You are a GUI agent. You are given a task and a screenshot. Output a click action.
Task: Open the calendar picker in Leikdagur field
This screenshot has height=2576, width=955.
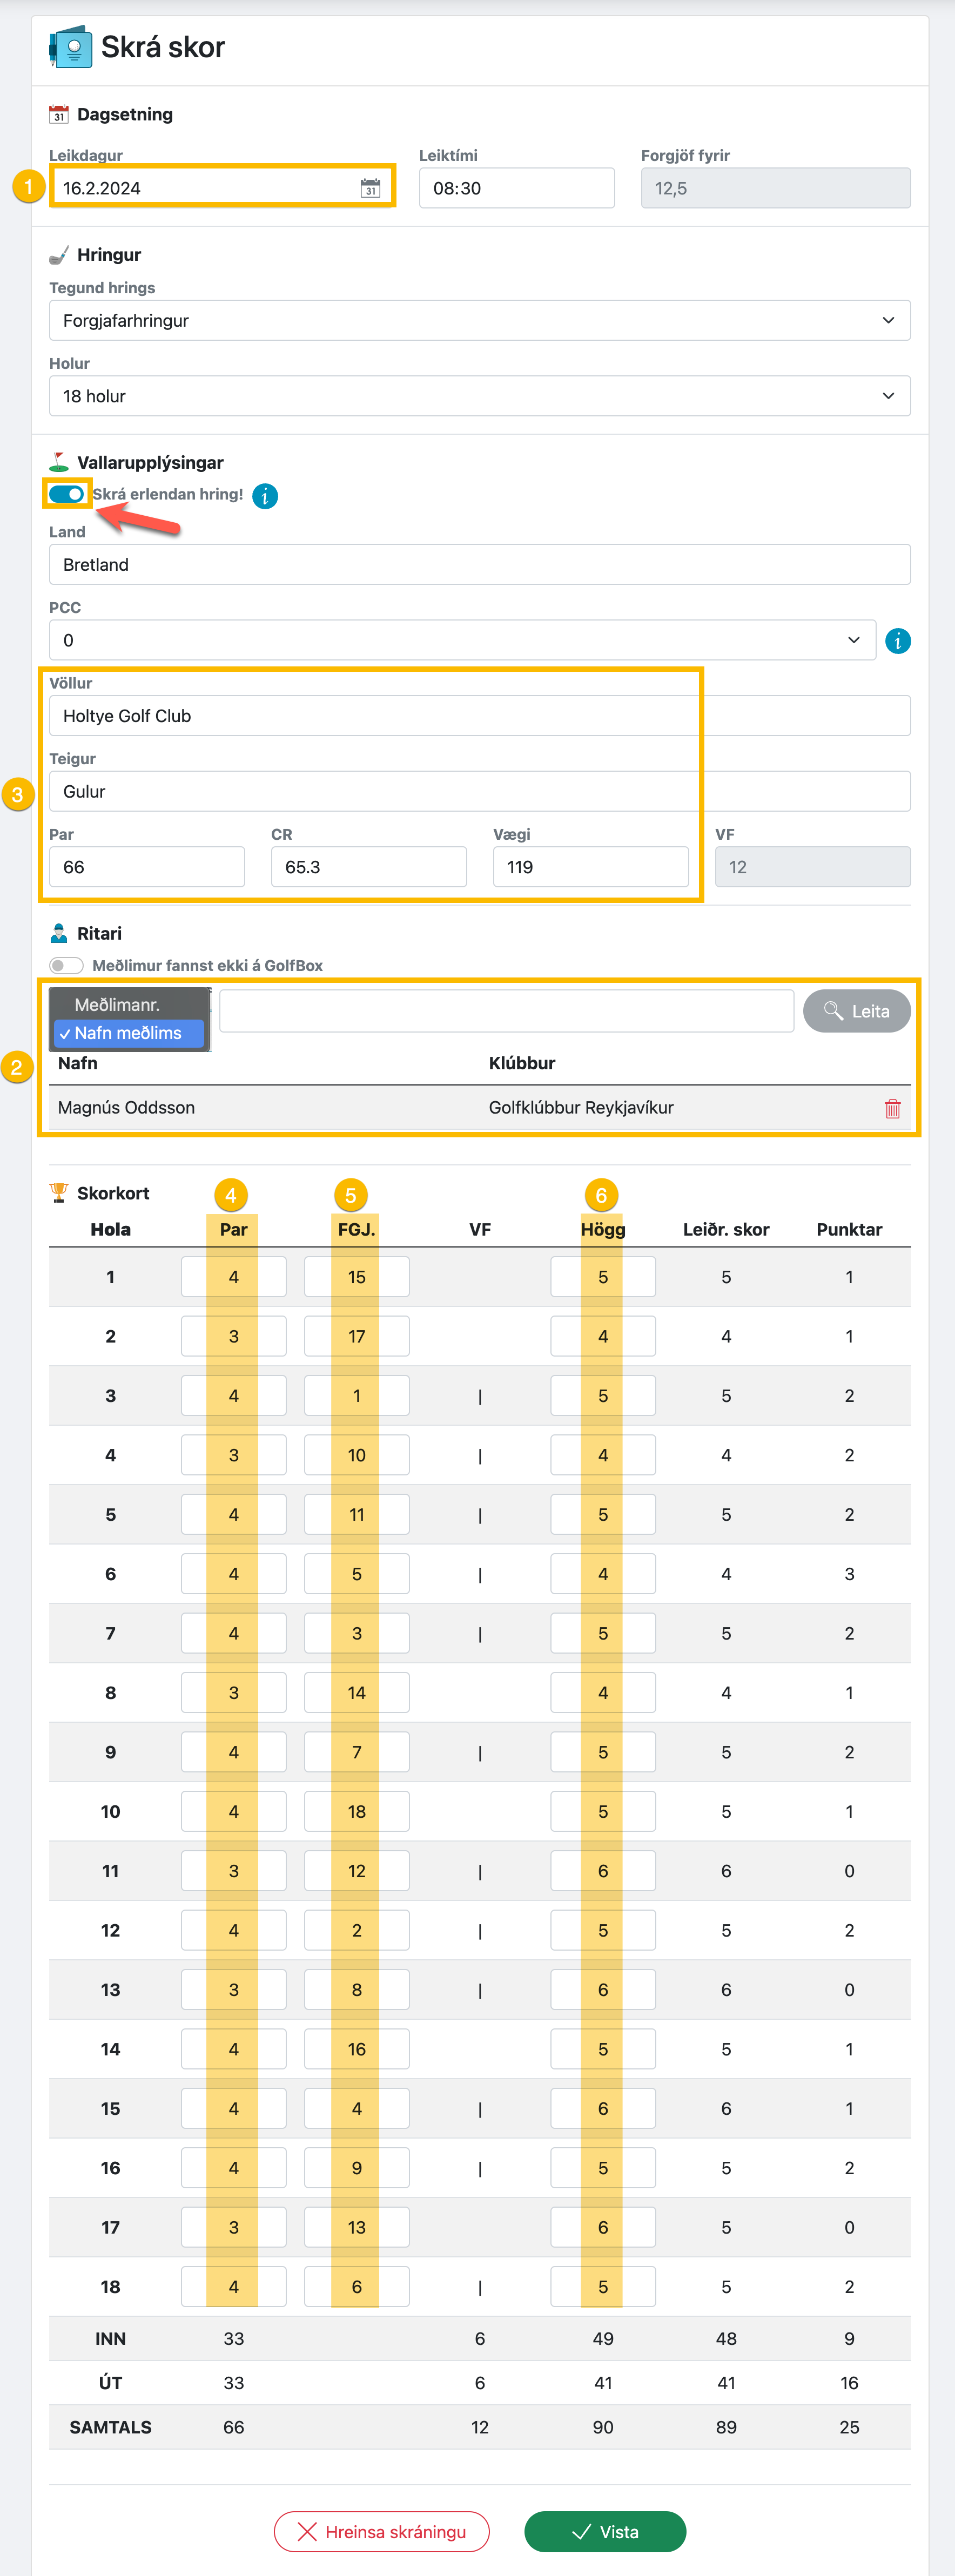tap(370, 188)
